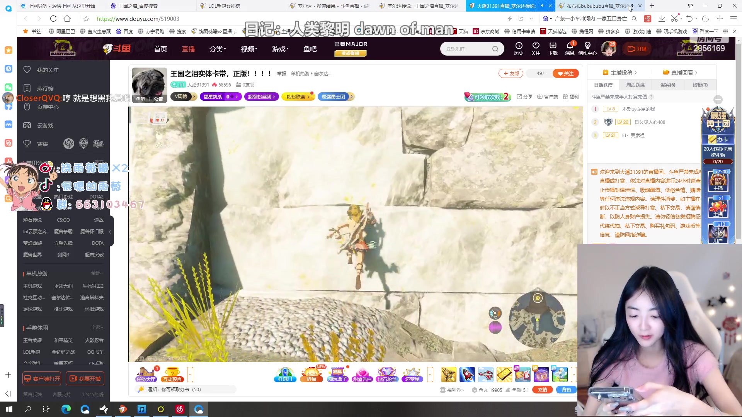Open 背包 backpack button

(x=566, y=390)
